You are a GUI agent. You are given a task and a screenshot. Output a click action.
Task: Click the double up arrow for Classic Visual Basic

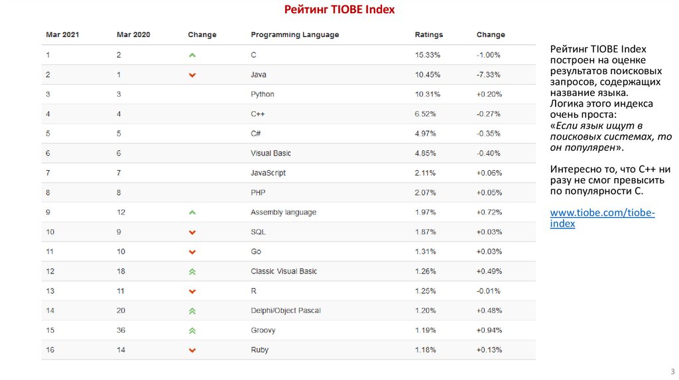[192, 271]
